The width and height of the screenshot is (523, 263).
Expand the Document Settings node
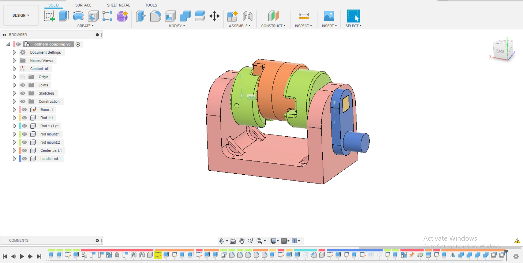[14, 52]
